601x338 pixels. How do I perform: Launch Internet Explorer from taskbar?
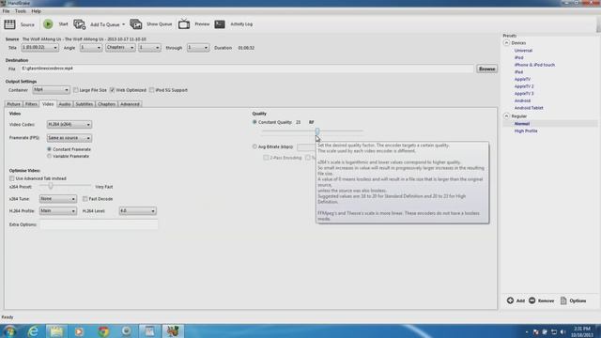(x=34, y=331)
